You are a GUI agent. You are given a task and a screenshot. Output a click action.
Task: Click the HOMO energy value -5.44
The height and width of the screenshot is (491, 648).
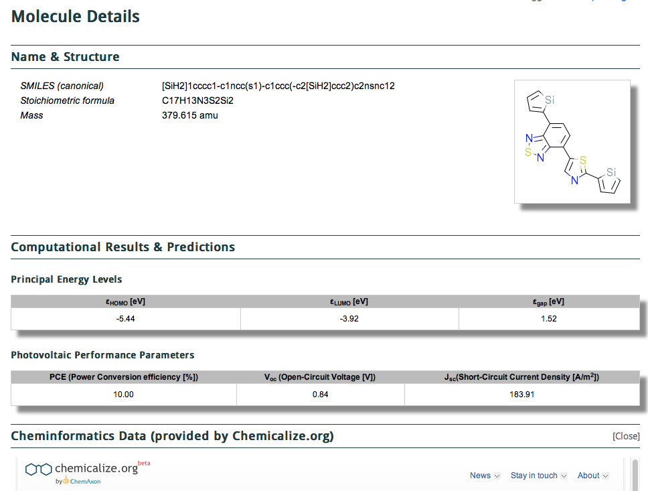click(126, 319)
